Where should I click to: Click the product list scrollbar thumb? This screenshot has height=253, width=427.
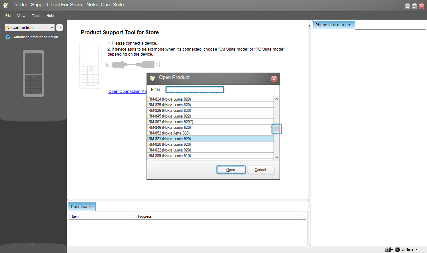tap(277, 128)
